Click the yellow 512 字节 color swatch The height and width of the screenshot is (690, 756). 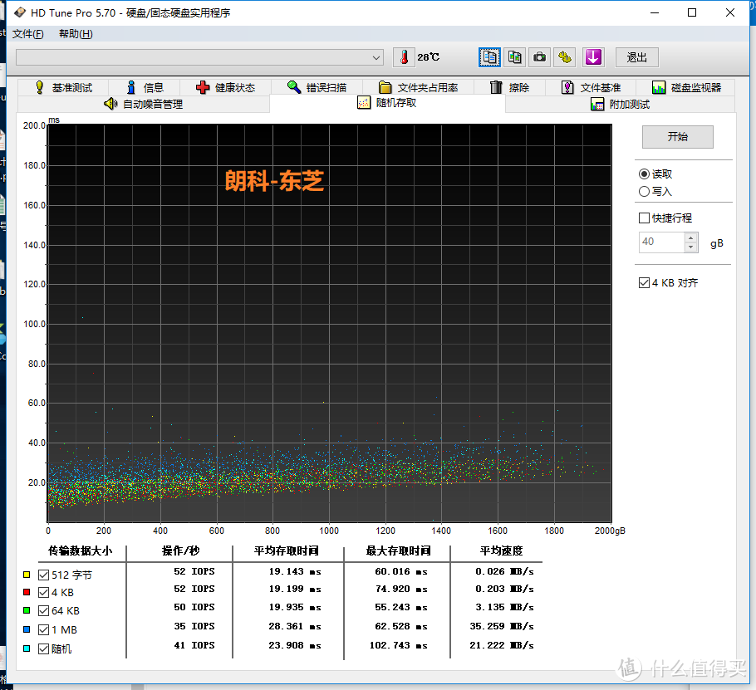point(27,575)
